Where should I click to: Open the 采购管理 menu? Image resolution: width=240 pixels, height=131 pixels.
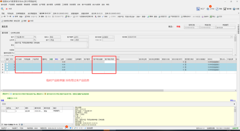(35, 5)
